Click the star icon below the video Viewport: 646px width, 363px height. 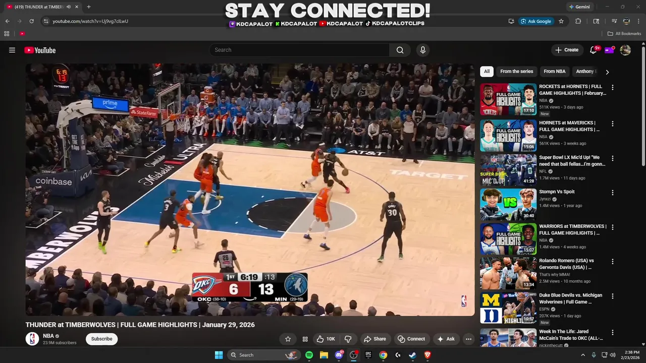point(288,339)
